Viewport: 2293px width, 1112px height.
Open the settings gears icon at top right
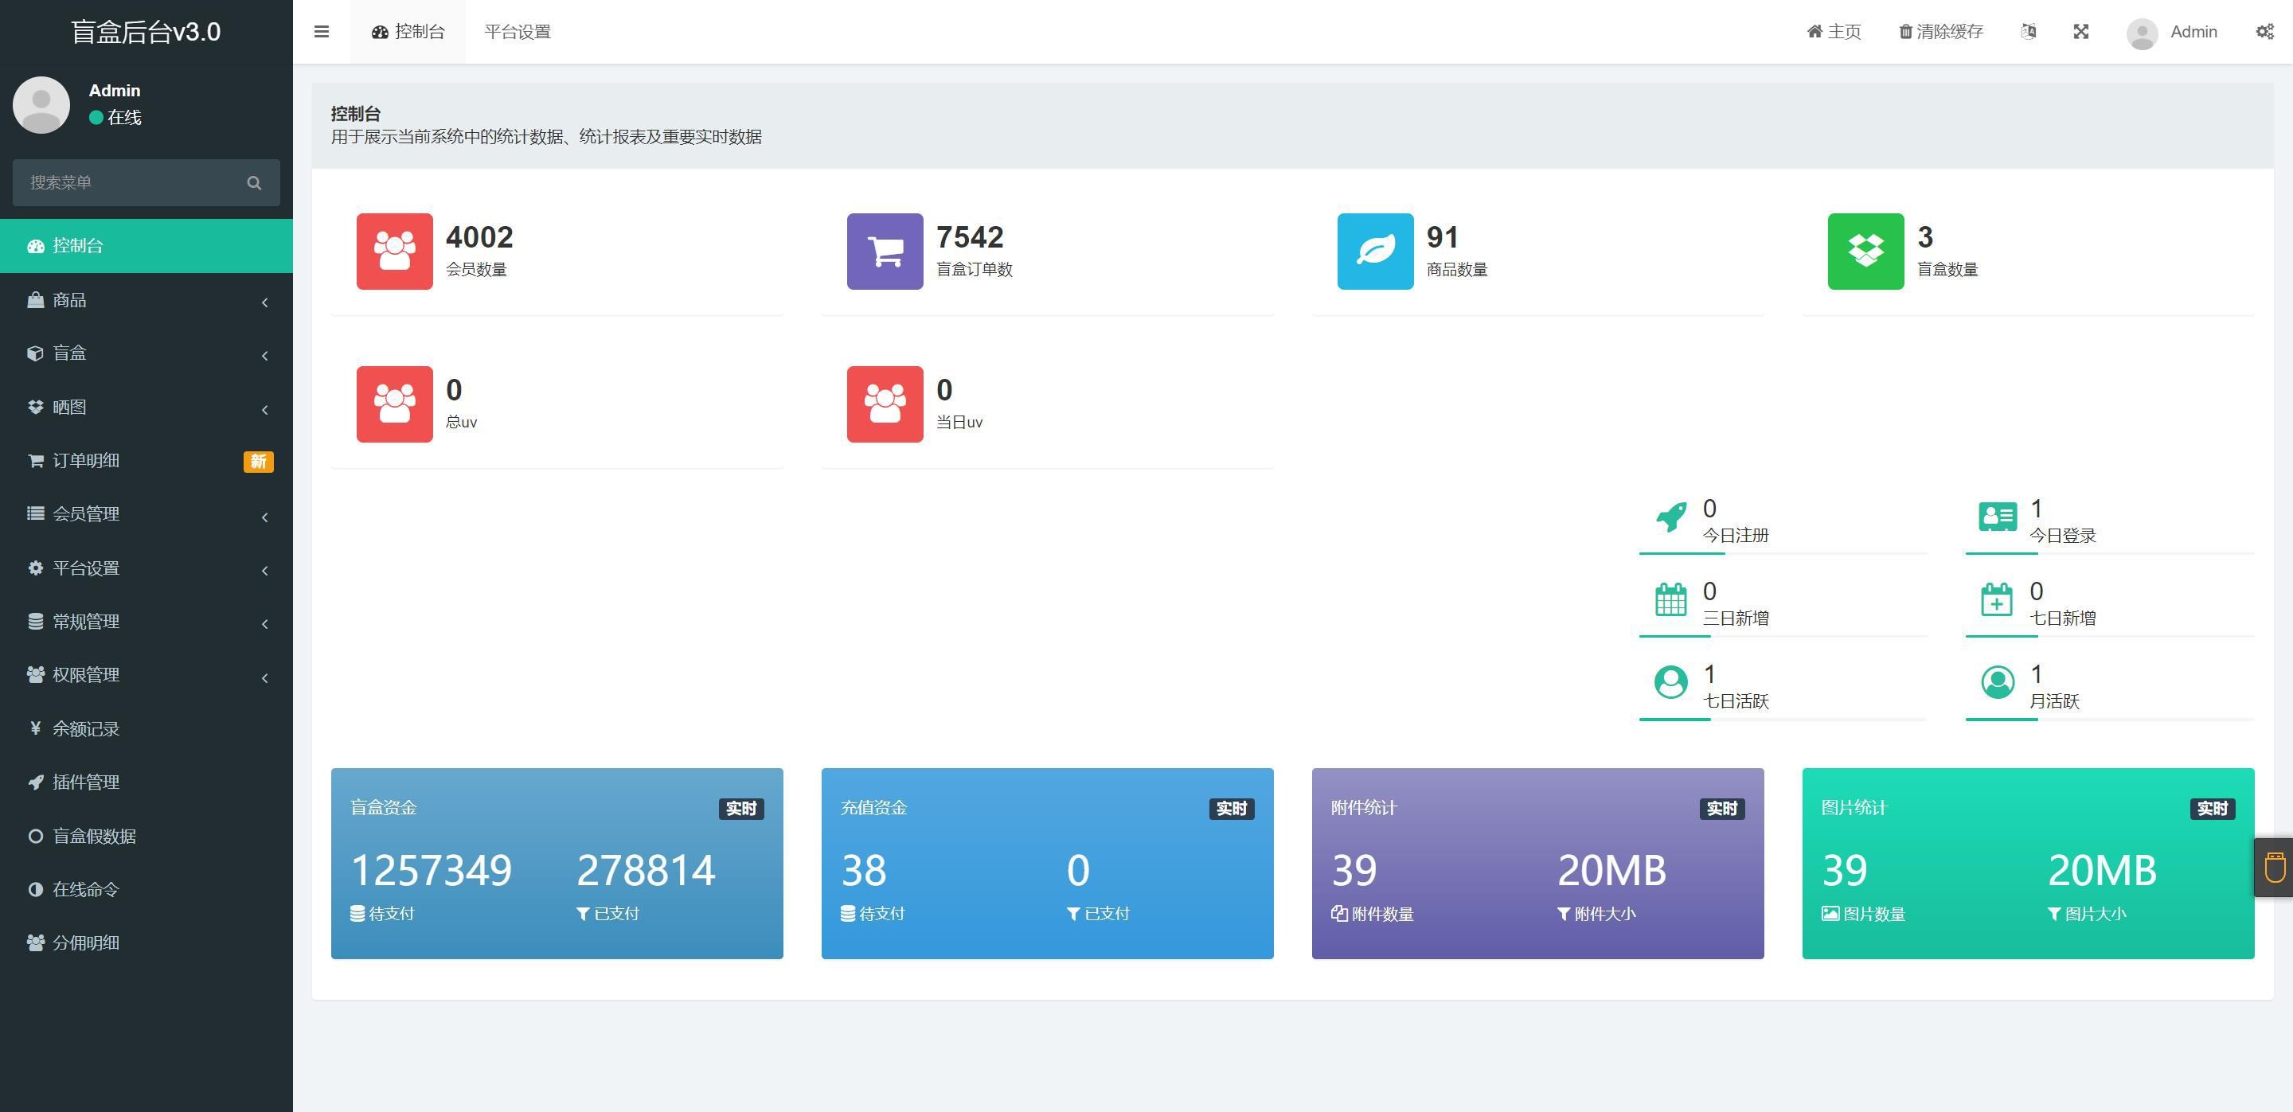2264,32
